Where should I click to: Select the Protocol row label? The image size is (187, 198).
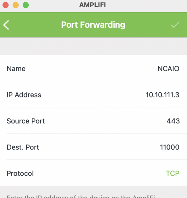click(20, 173)
